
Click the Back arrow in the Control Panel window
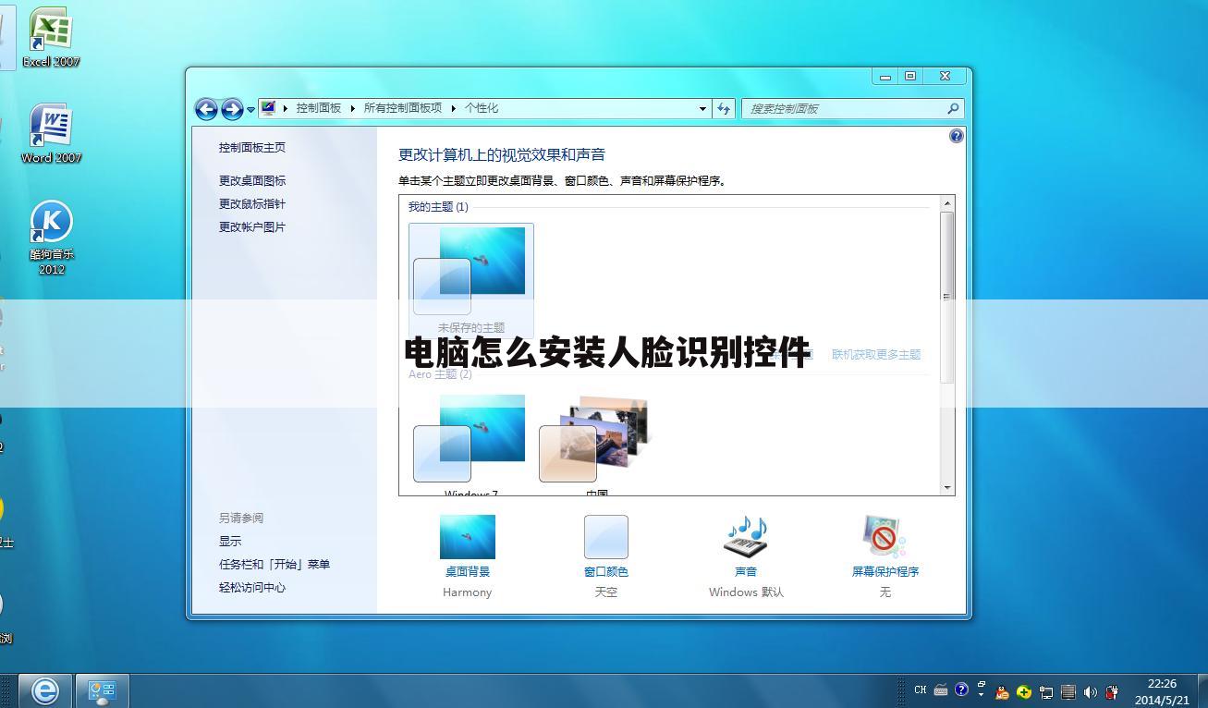pos(206,109)
